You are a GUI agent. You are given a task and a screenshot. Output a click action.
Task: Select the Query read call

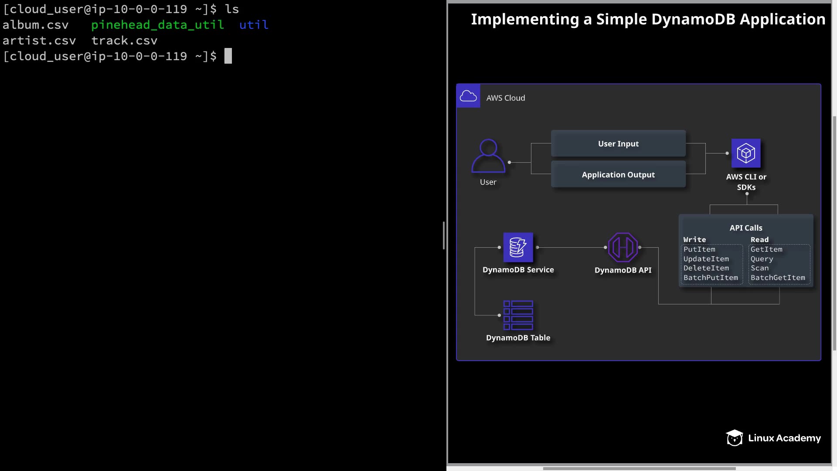(762, 259)
